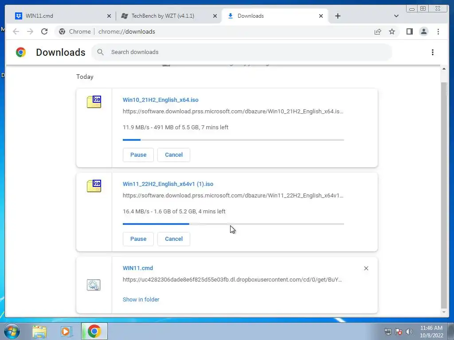Click the Win11 ISO file icon
Image resolution: width=454 pixels, height=340 pixels.
(x=94, y=186)
